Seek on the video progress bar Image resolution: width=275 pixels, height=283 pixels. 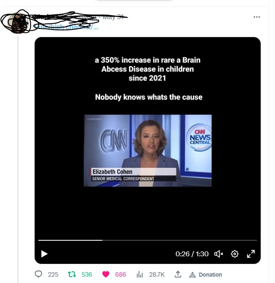point(147,240)
